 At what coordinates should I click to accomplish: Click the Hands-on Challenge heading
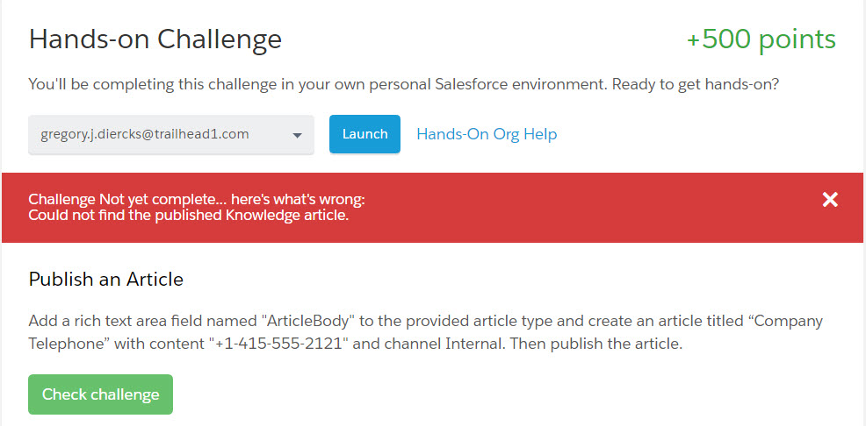(x=155, y=39)
